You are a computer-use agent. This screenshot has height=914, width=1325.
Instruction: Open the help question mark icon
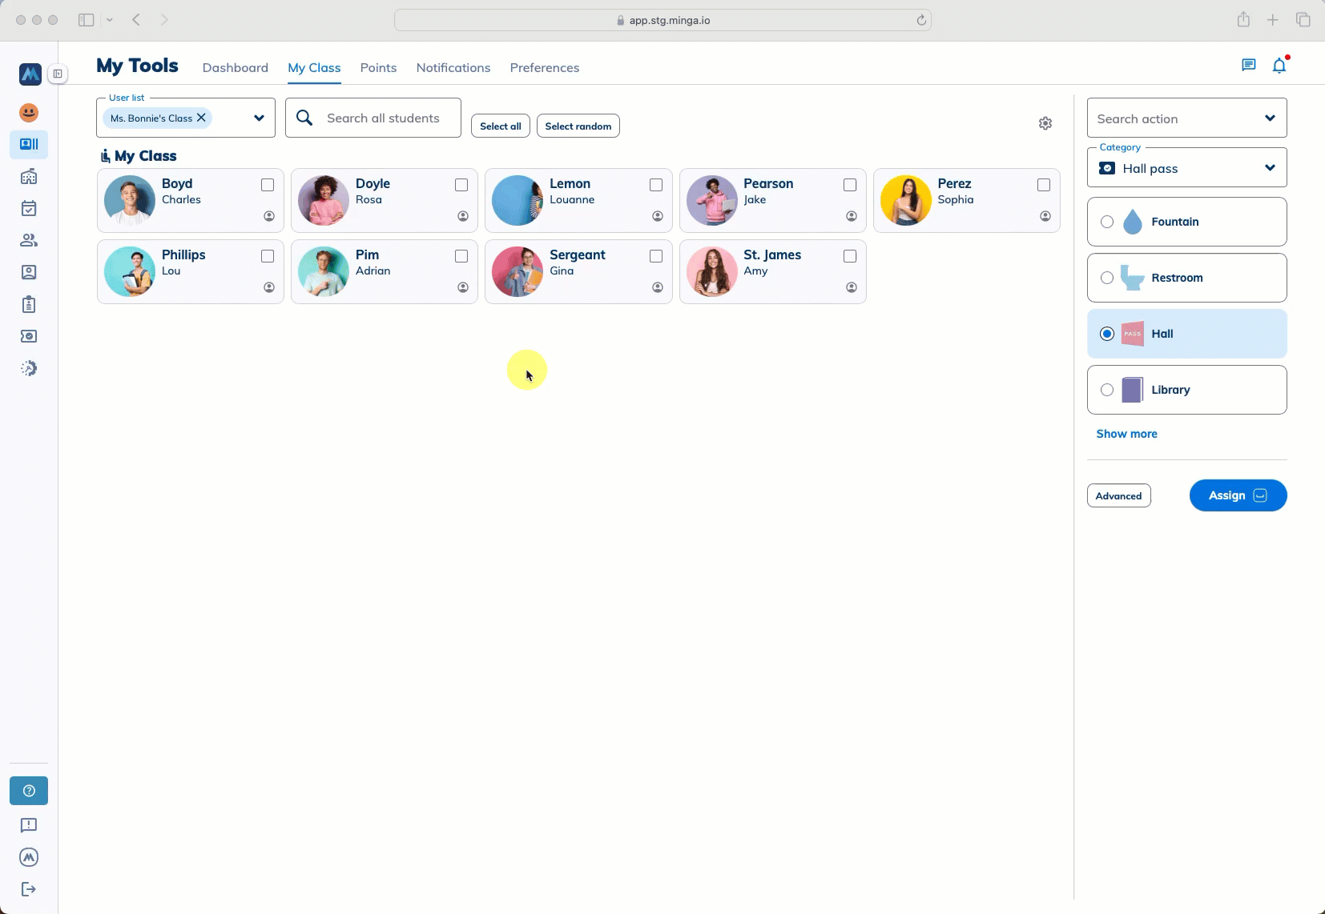click(x=29, y=791)
